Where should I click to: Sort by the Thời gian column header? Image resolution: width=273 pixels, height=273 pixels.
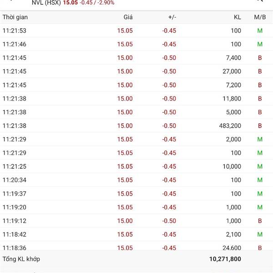(x=15, y=17)
